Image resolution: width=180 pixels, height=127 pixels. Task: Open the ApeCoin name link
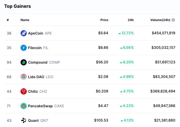pos(36,33)
